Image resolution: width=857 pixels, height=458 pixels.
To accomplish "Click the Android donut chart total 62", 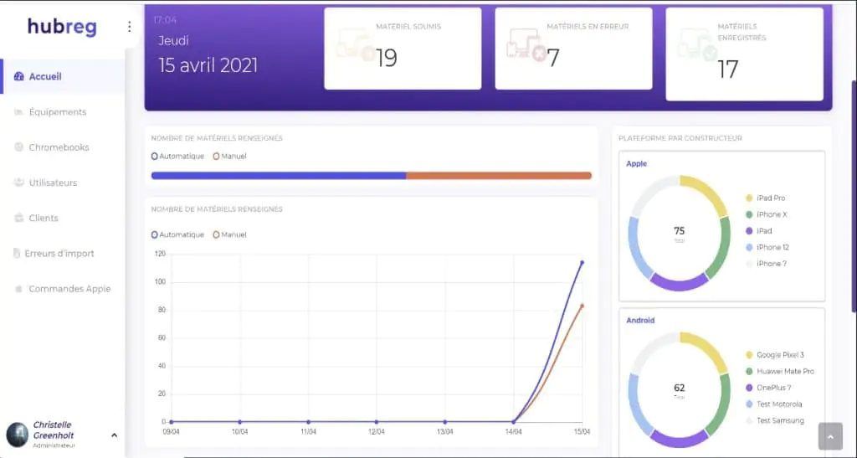I will point(680,389).
